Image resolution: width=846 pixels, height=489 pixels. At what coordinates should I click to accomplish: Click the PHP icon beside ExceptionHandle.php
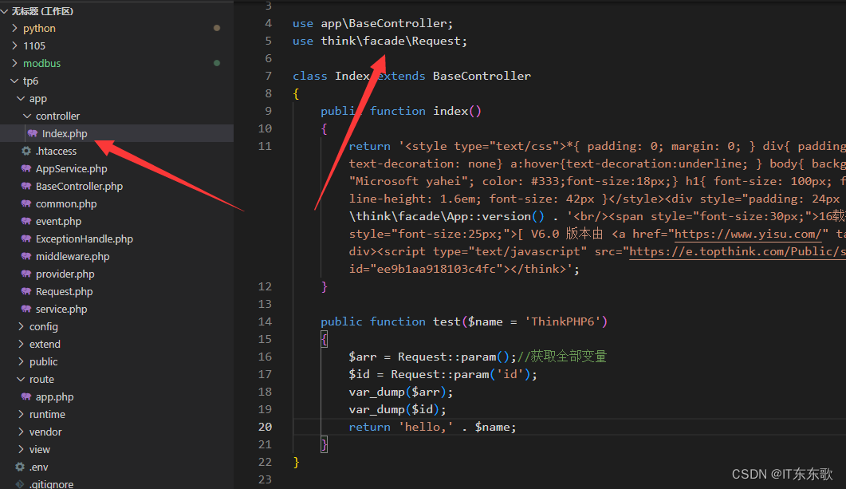[x=26, y=239]
